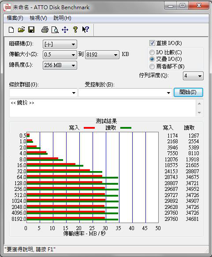Save results with the floppy disk icon
The width and height of the screenshot is (212, 257).
coord(31,30)
